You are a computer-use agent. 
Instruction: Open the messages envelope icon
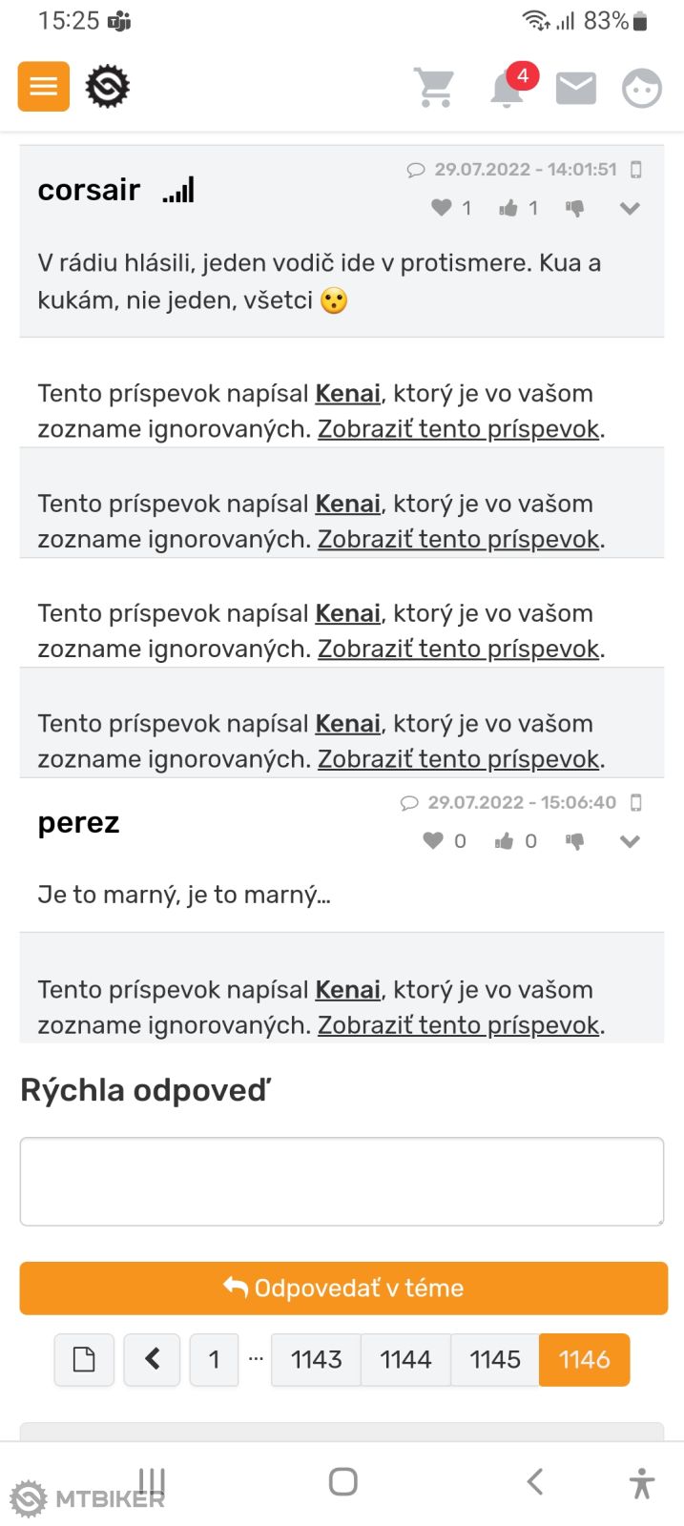576,89
